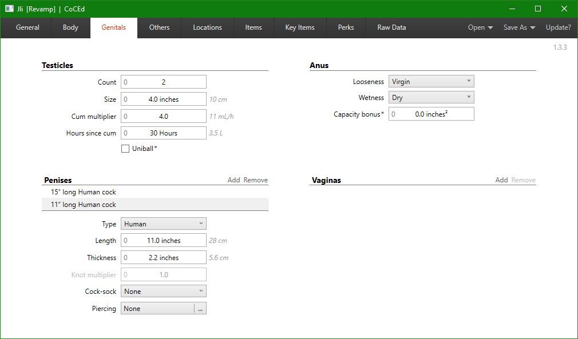Image resolution: width=578 pixels, height=339 pixels.
Task: Click the Hours since cum field
Action: click(x=163, y=133)
